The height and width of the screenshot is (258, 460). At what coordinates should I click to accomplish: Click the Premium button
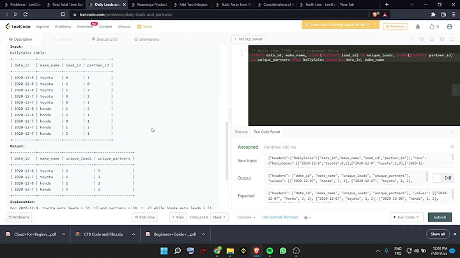[395, 27]
